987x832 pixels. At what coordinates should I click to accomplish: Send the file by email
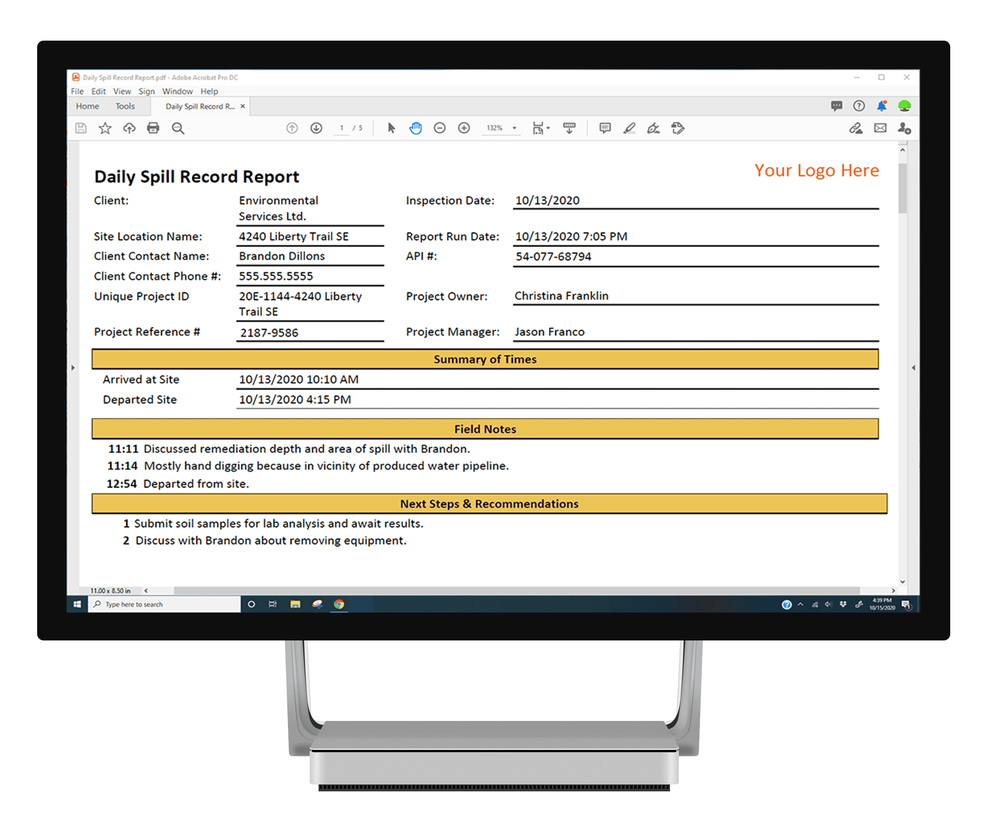[880, 128]
